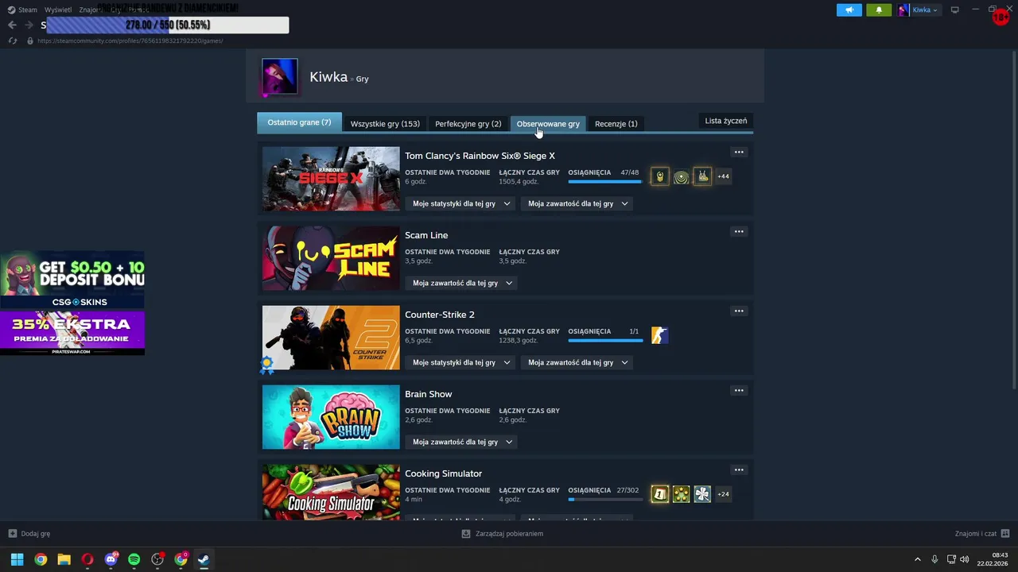The width and height of the screenshot is (1018, 572).
Task: Open the Kiwka profile name link
Action: (x=328, y=77)
